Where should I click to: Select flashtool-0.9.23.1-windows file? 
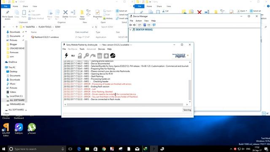[46, 37]
